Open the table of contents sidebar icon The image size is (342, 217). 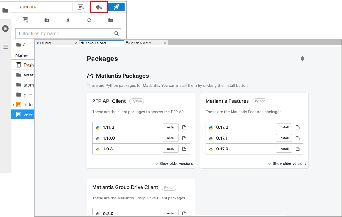[x=5, y=47]
